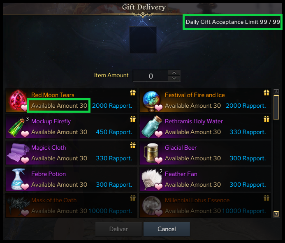Screen dimensions: 285x243
Task: Click the Cancel button
Action: (167, 229)
